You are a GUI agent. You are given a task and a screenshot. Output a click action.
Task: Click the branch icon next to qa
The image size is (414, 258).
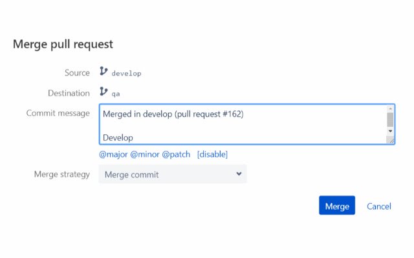103,92
